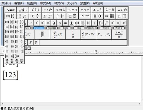Click the horizontal scrollbar right arrow

[139, 103]
